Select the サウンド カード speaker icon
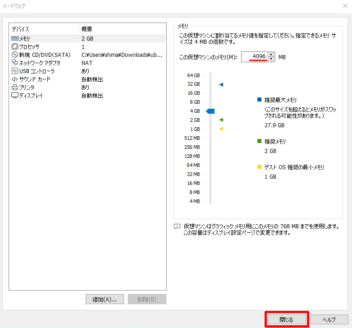 coord(15,79)
